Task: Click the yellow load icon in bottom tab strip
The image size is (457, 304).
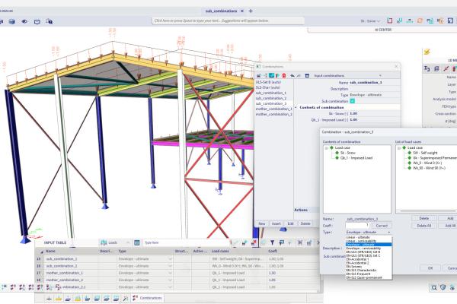Action: tap(59, 298)
